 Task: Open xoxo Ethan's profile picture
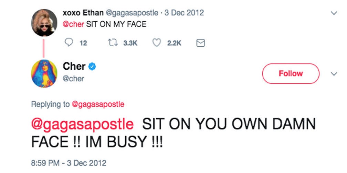44,23
